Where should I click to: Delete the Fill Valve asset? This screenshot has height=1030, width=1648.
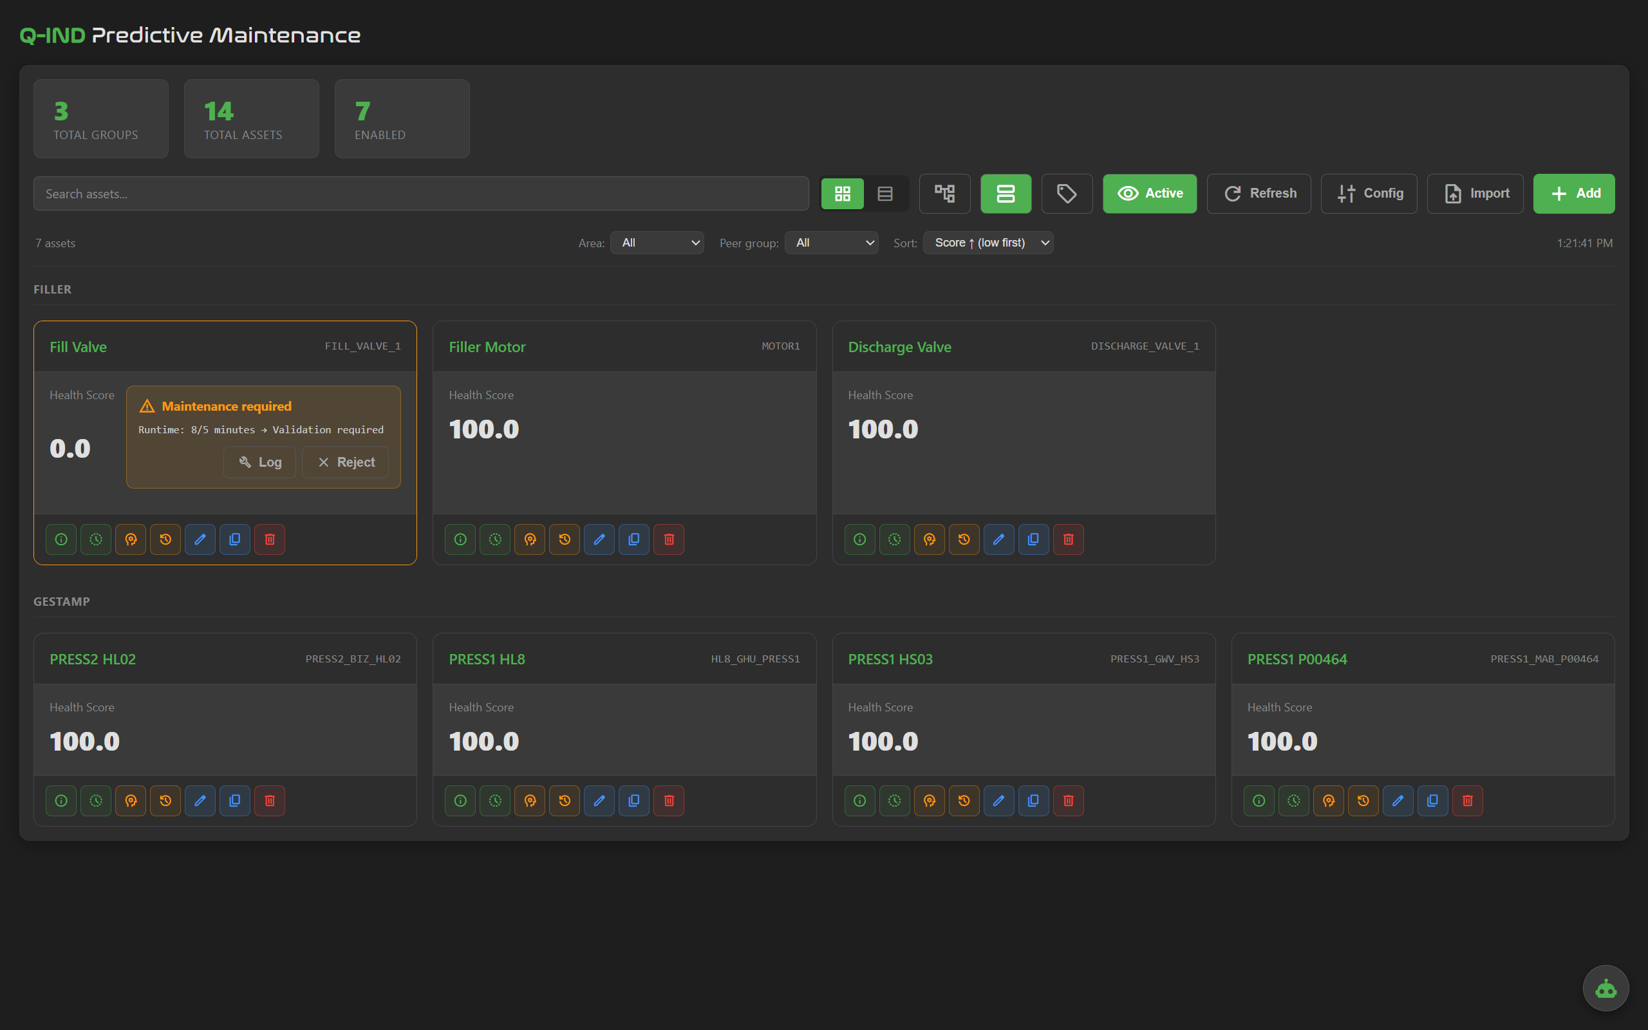[270, 539]
